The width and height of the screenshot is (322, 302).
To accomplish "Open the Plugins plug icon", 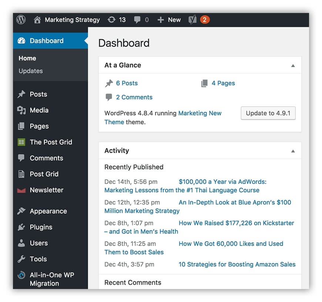I will click(x=21, y=227).
